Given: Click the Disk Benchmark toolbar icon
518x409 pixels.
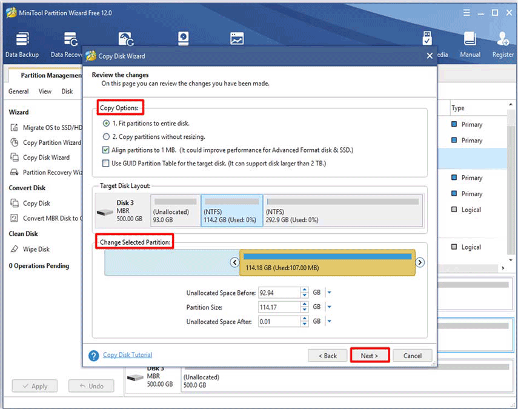Looking at the screenshot, I should tap(183, 39).
